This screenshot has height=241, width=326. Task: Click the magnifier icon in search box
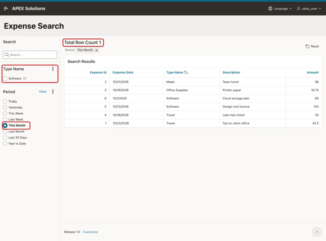pyautogui.click(x=7, y=55)
